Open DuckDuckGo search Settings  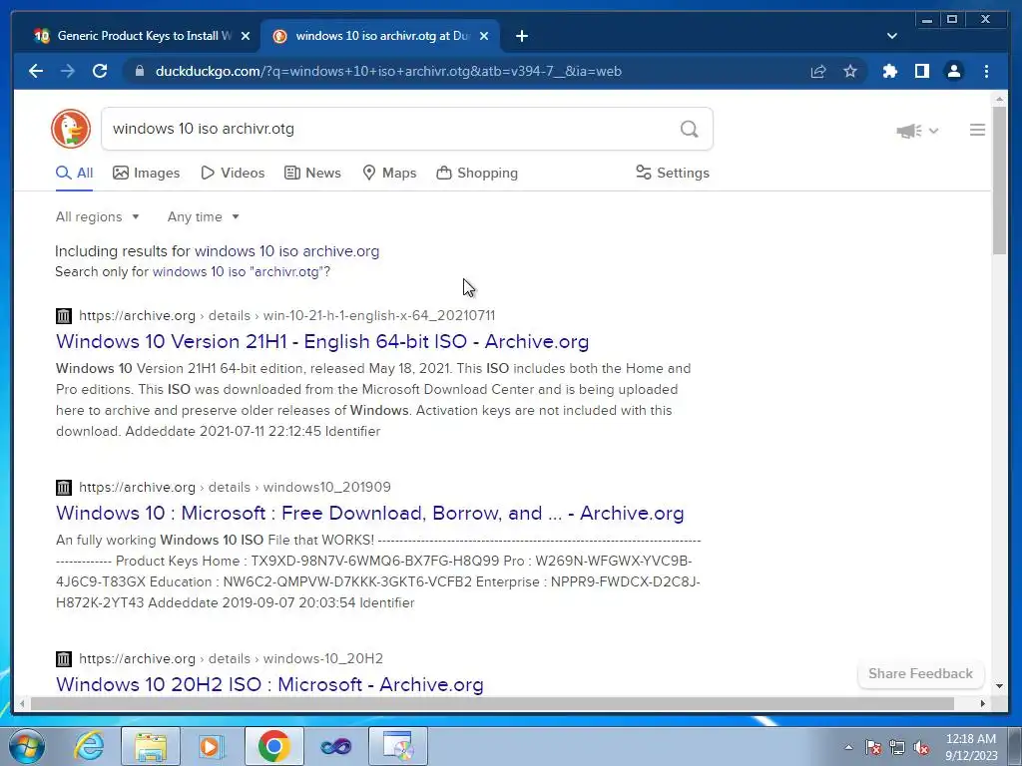(672, 173)
